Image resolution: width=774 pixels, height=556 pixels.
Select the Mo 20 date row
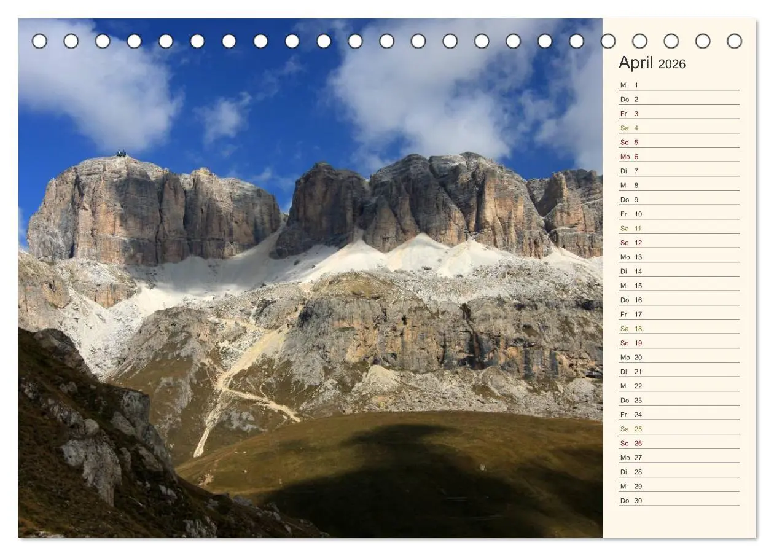(679, 357)
